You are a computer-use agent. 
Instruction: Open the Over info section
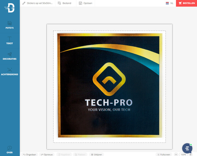(10, 150)
